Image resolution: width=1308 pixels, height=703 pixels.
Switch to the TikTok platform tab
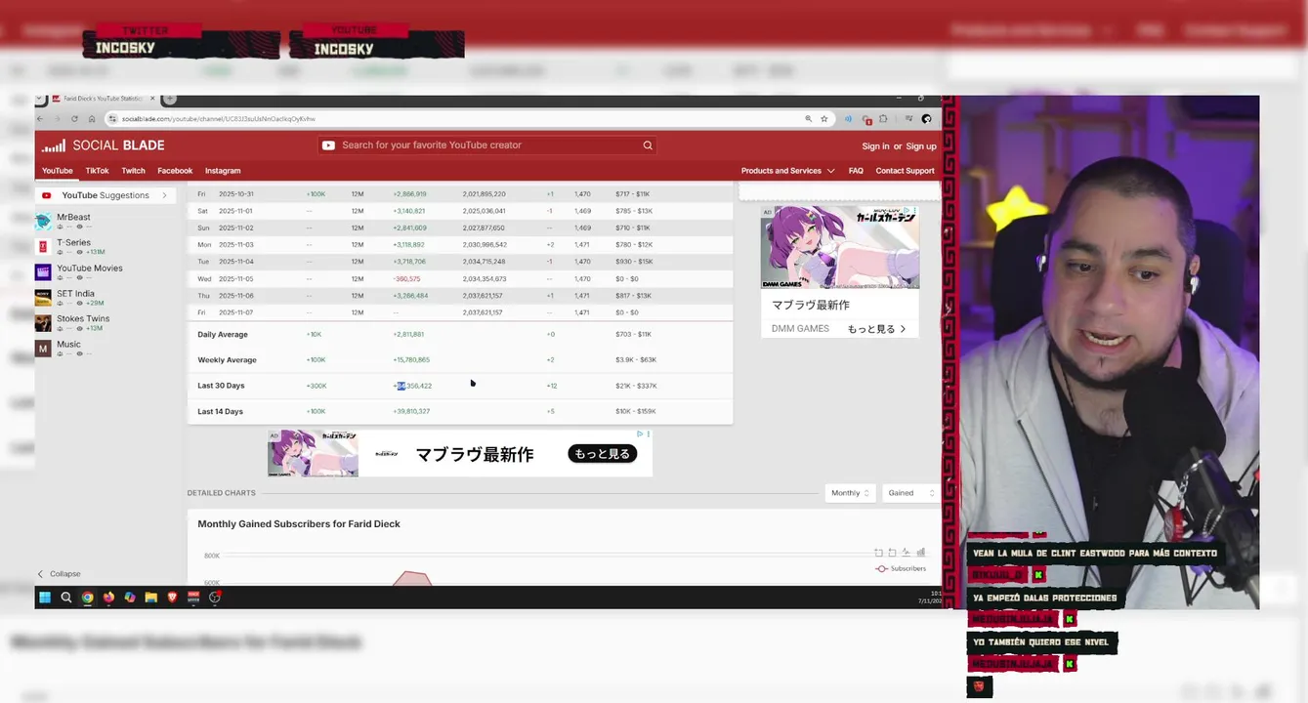97,171
